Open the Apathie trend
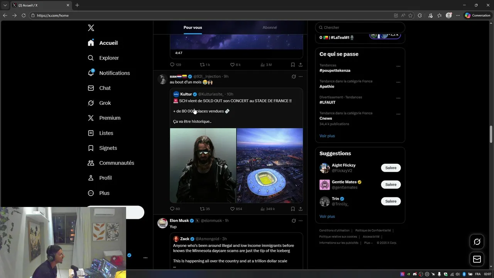This screenshot has width=494, height=278. click(327, 86)
